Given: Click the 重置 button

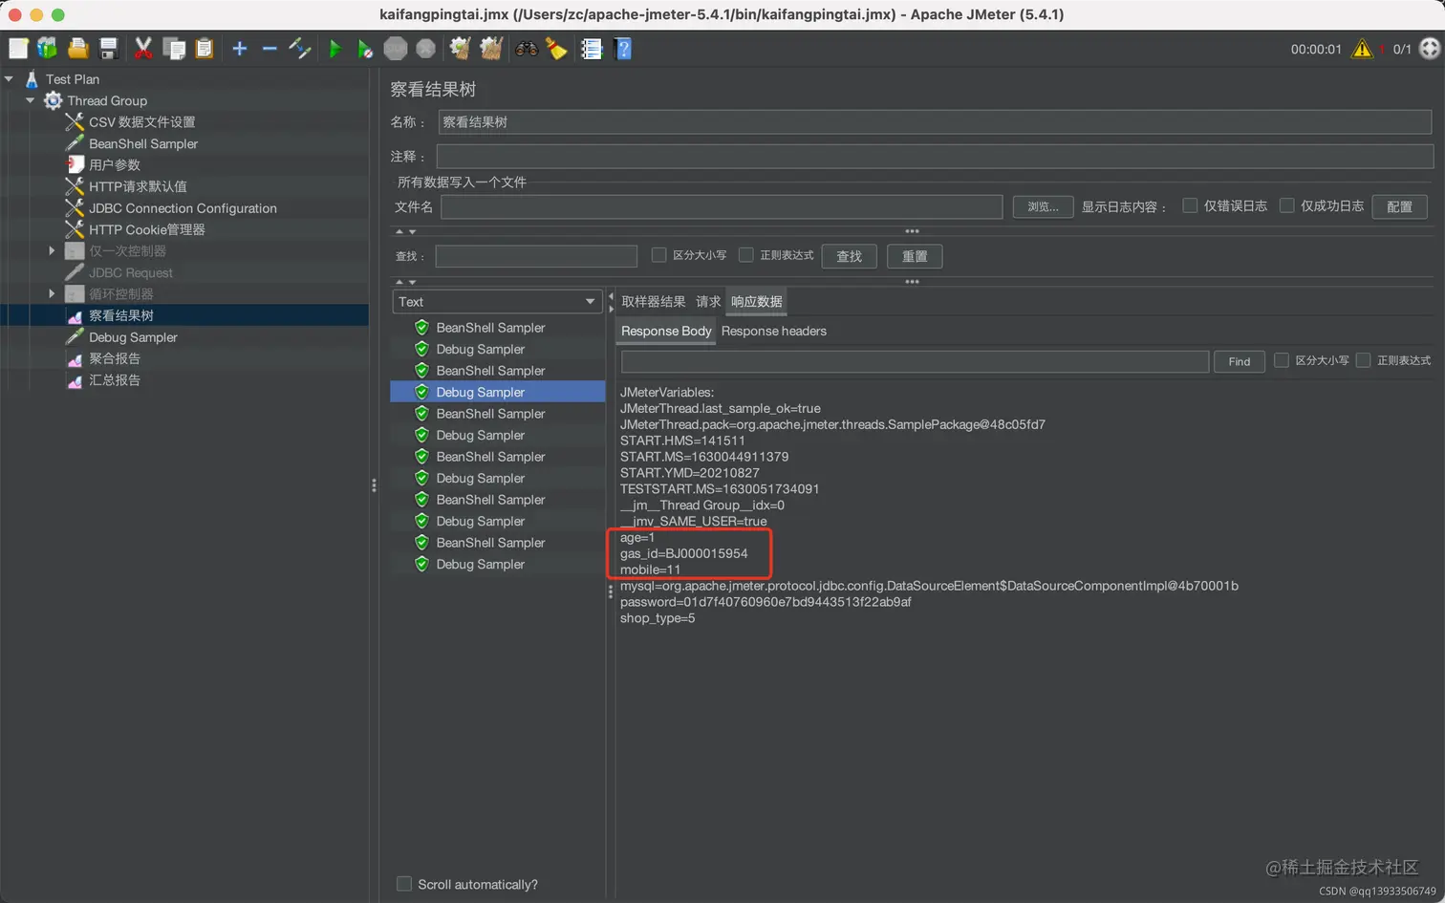Looking at the screenshot, I should pyautogui.click(x=915, y=256).
